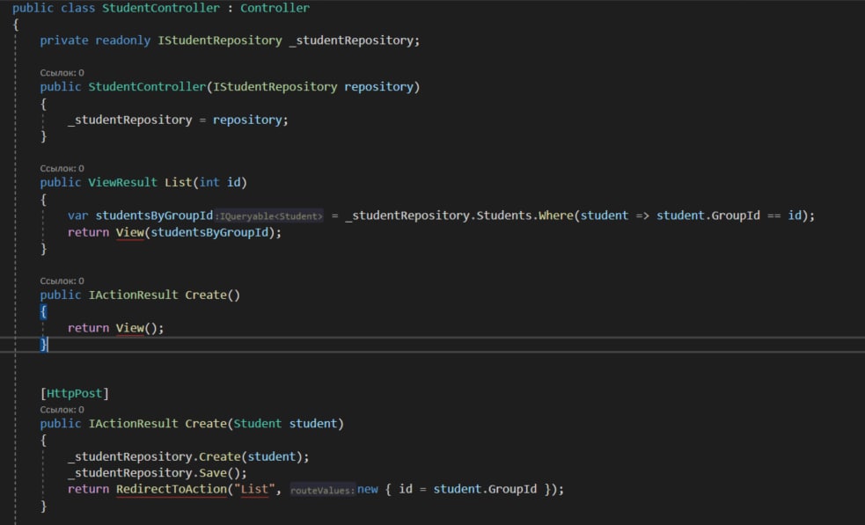
Task: Click the HttpPost attribute
Action: pyautogui.click(x=75, y=393)
